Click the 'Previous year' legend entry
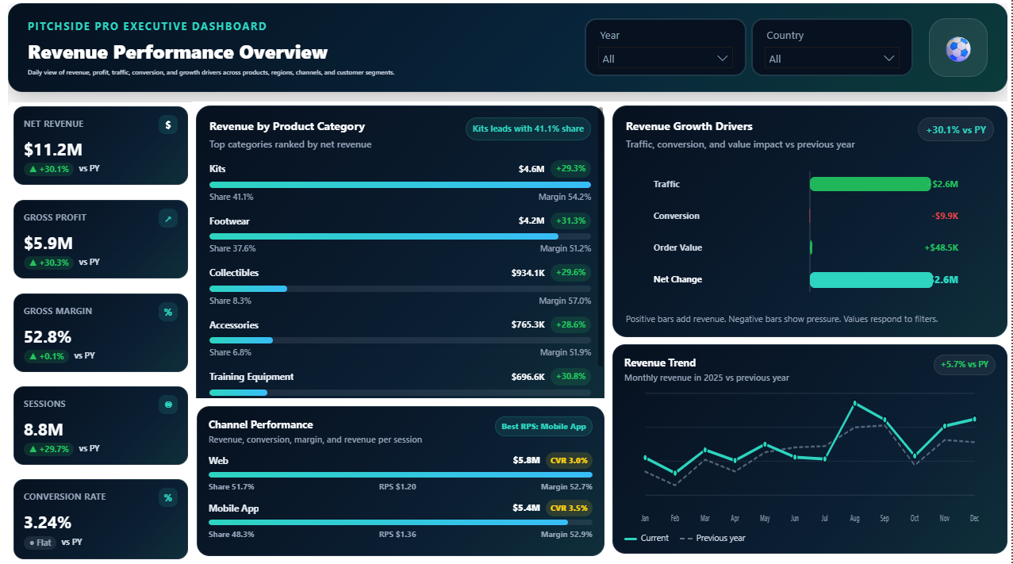Viewport: 1013px width, 564px height. (x=712, y=538)
